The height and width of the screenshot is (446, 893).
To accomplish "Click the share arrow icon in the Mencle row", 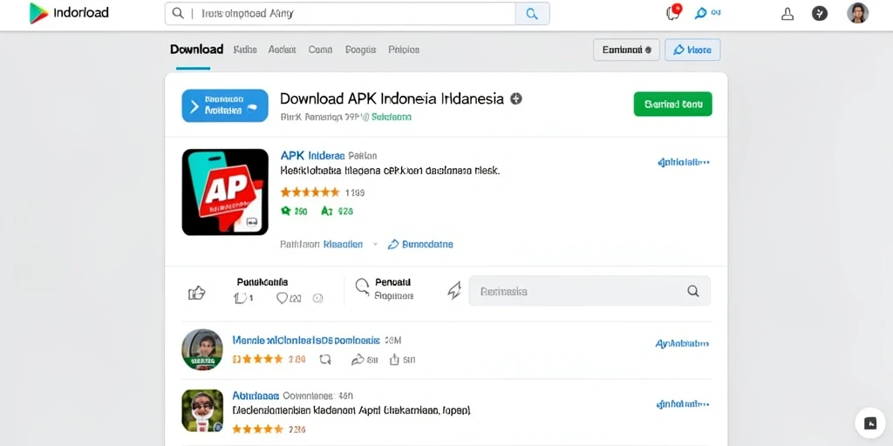I will 358,359.
